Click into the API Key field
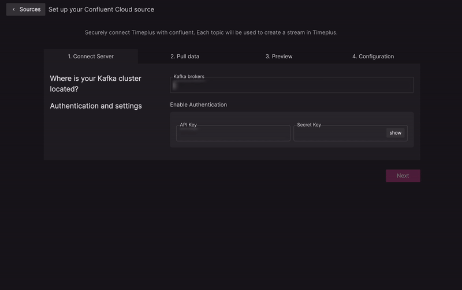This screenshot has width=462, height=290. [x=233, y=133]
